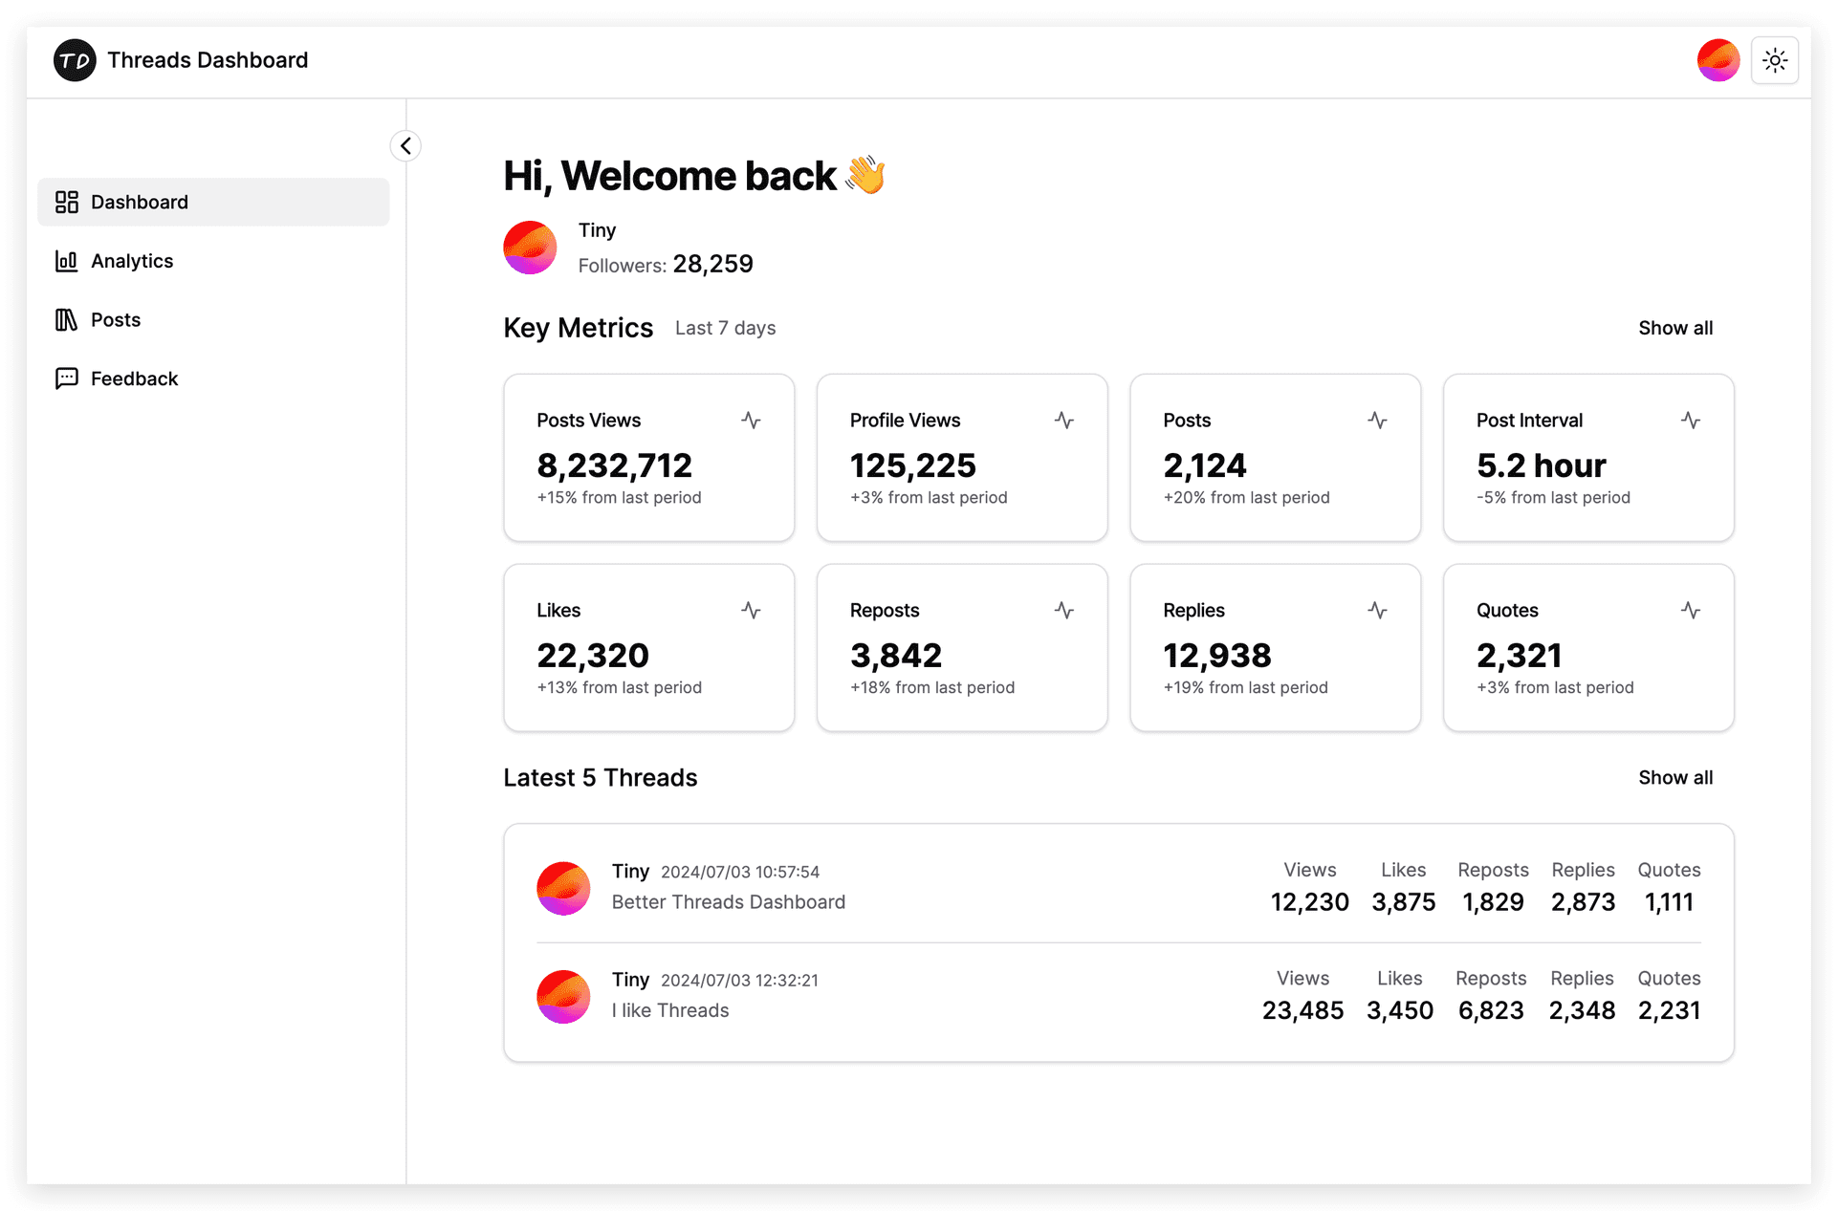Click the I like Threads post text

pyautogui.click(x=669, y=1010)
